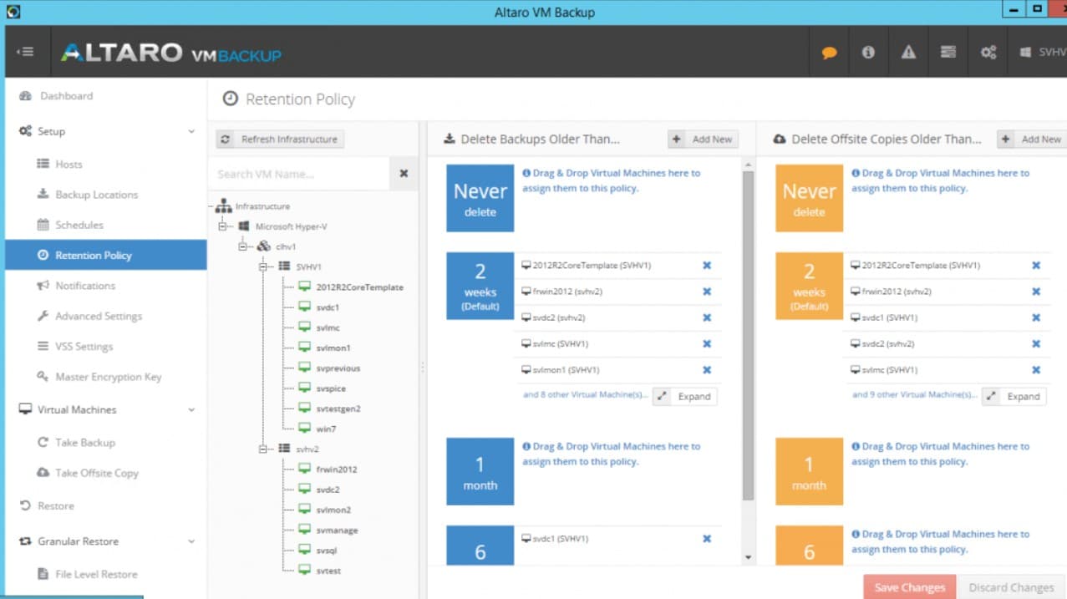Viewport: 1067px width, 599px height.
Task: Click the chat feedback icon in header
Action: click(x=829, y=52)
